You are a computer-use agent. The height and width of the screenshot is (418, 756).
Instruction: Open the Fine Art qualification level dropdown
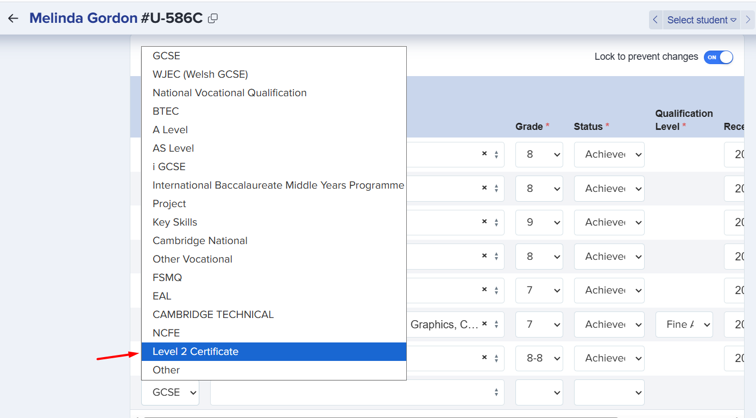(684, 325)
